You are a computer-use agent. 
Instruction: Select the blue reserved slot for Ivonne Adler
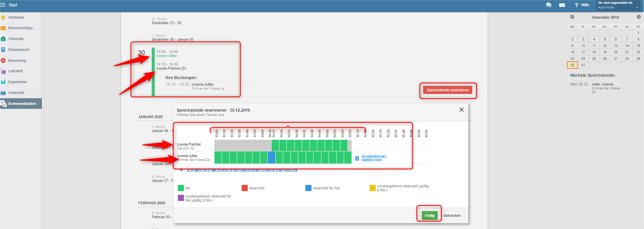tap(272, 157)
